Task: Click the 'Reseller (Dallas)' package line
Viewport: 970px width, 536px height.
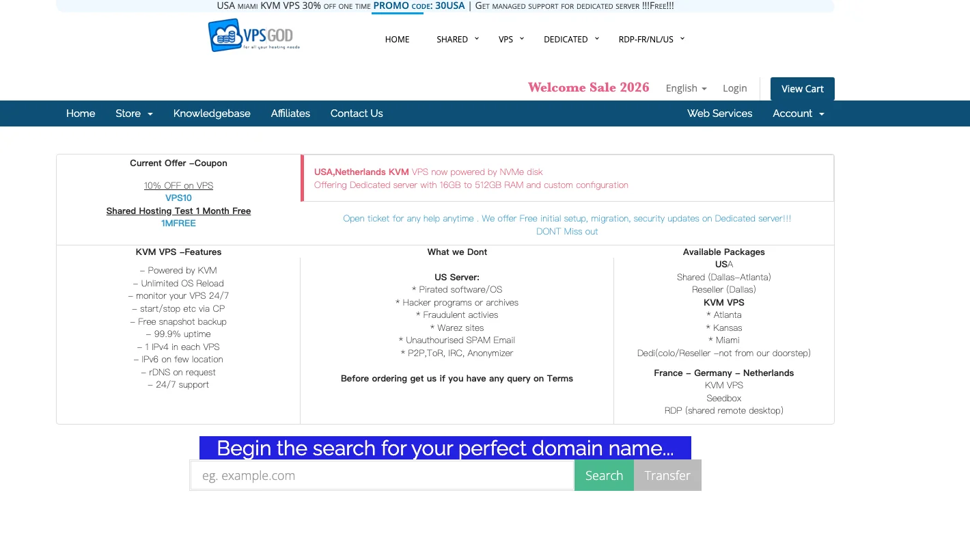Action: click(x=724, y=290)
